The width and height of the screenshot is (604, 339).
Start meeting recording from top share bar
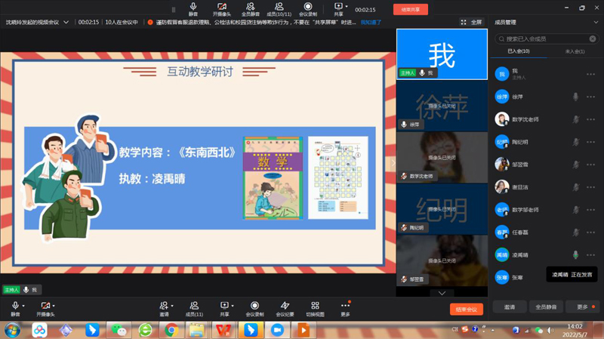click(308, 9)
